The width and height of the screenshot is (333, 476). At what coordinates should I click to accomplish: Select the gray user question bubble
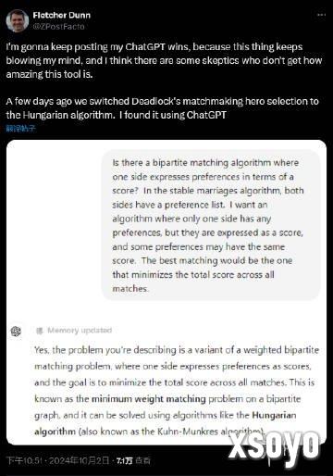pyautogui.click(x=211, y=225)
